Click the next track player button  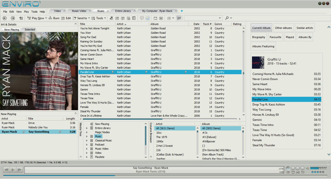(x=19, y=170)
